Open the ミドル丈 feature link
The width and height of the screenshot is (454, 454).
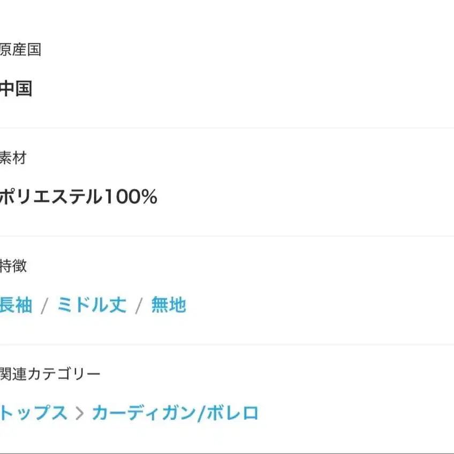click(x=92, y=305)
